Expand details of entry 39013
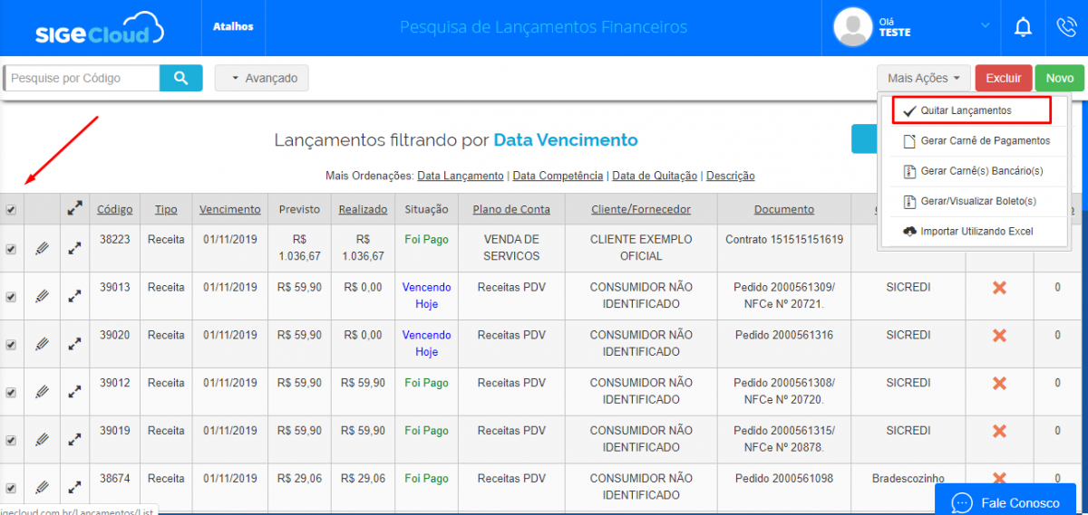The height and width of the screenshot is (515, 1088). 75,296
